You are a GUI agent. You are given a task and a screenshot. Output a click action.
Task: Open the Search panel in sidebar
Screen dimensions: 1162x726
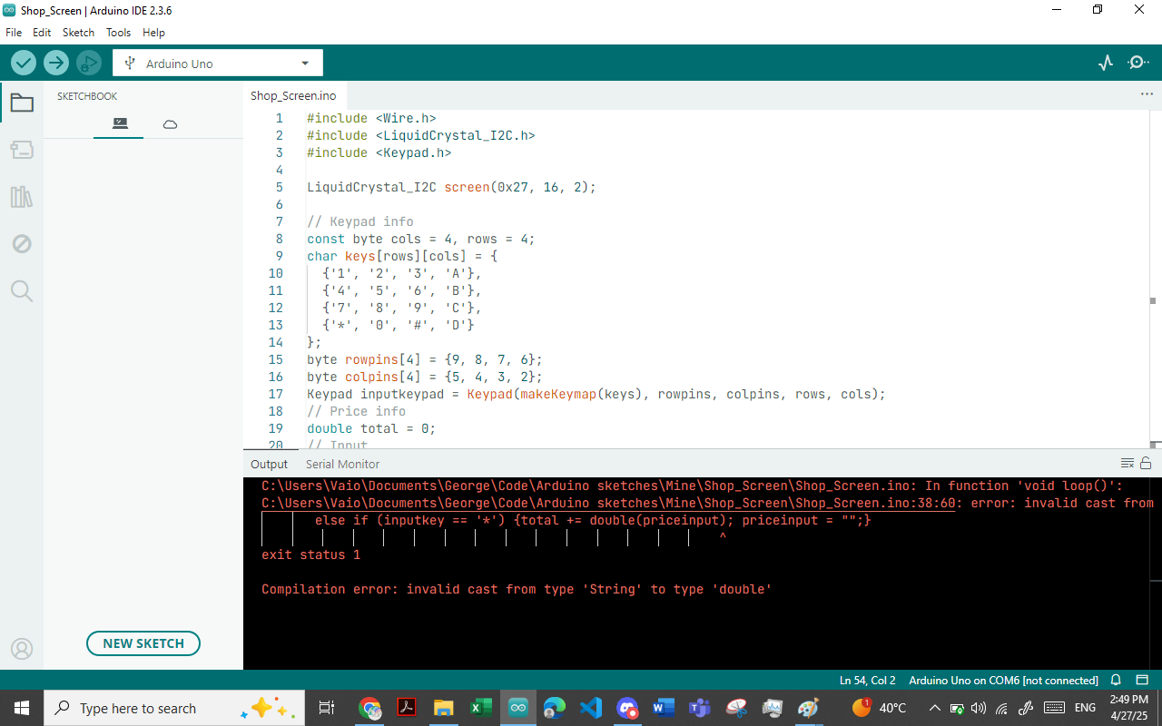[22, 290]
